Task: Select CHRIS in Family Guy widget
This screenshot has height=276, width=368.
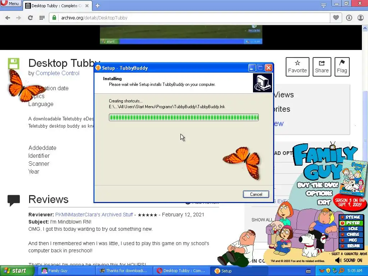Action: click(351, 234)
